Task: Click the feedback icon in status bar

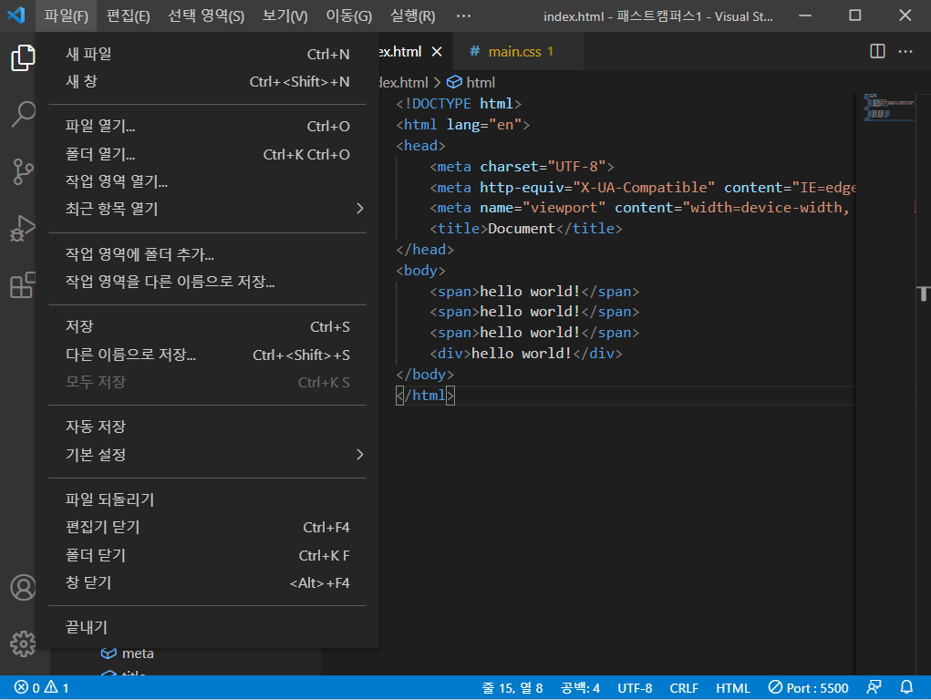Action: (x=874, y=687)
